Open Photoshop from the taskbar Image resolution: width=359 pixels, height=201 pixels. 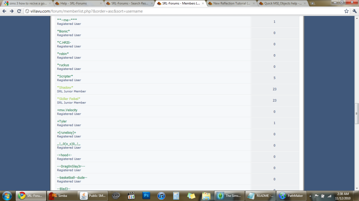tap(146, 196)
